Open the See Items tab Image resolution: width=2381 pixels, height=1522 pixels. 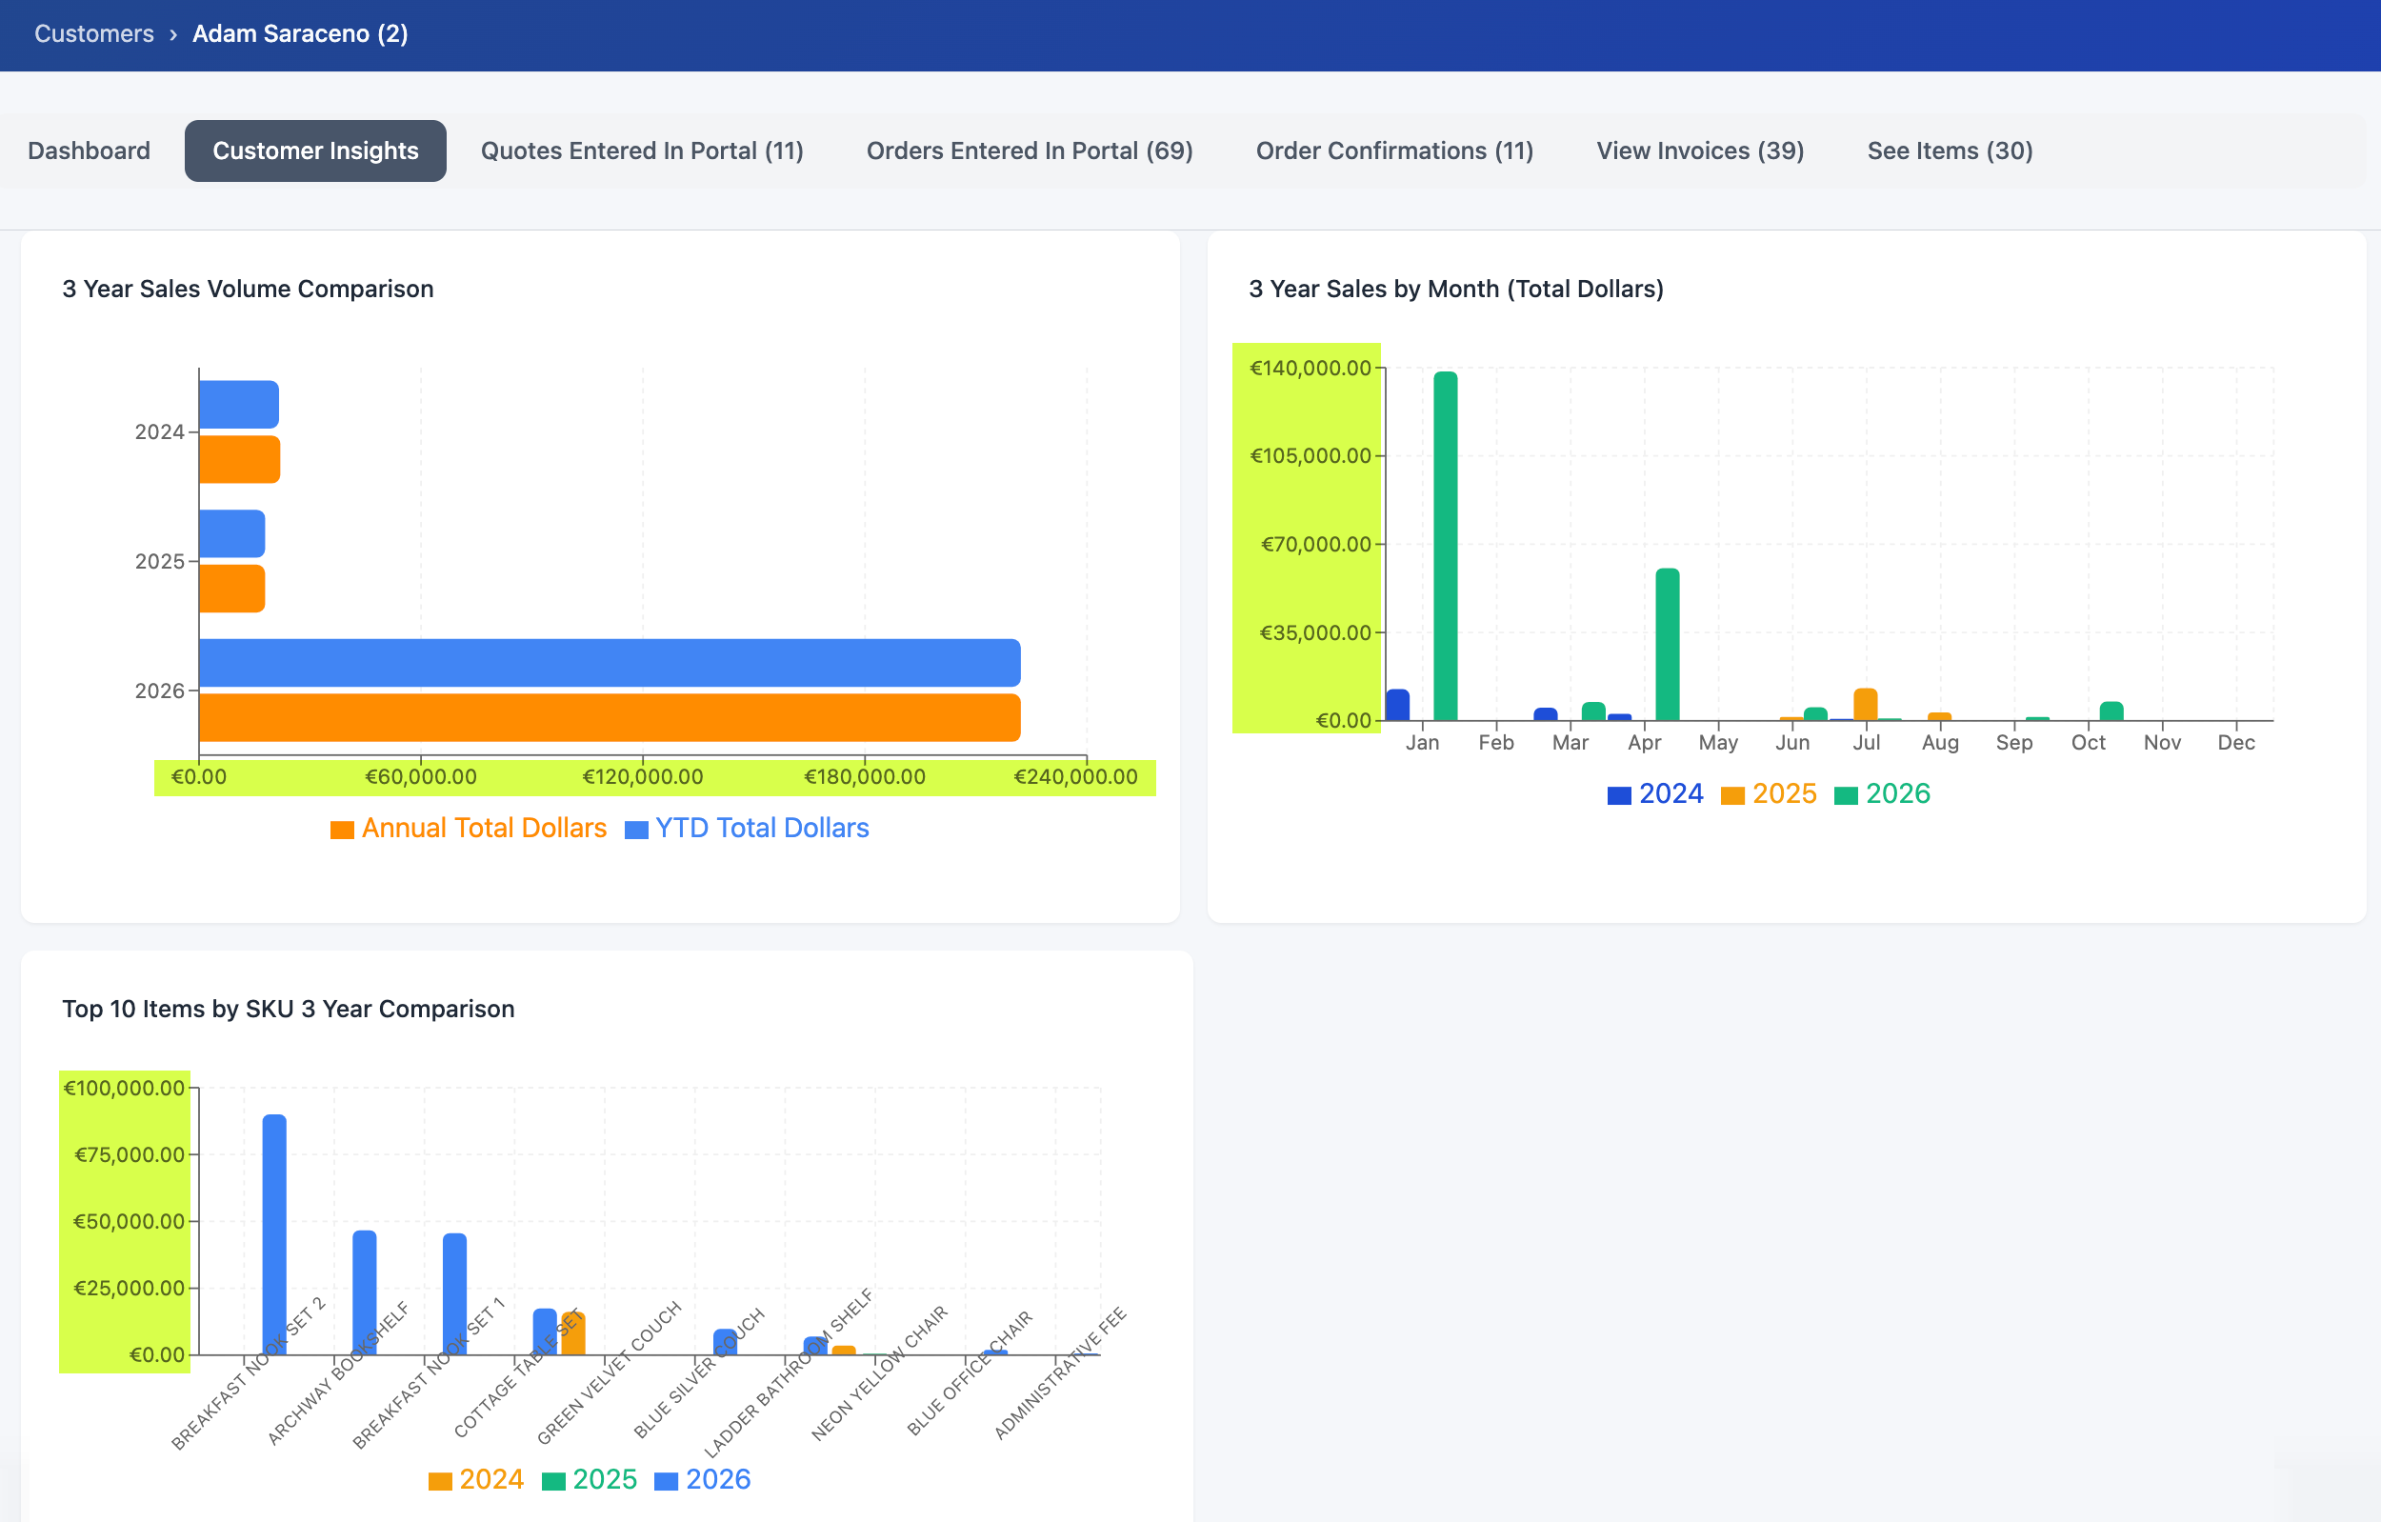(1949, 150)
